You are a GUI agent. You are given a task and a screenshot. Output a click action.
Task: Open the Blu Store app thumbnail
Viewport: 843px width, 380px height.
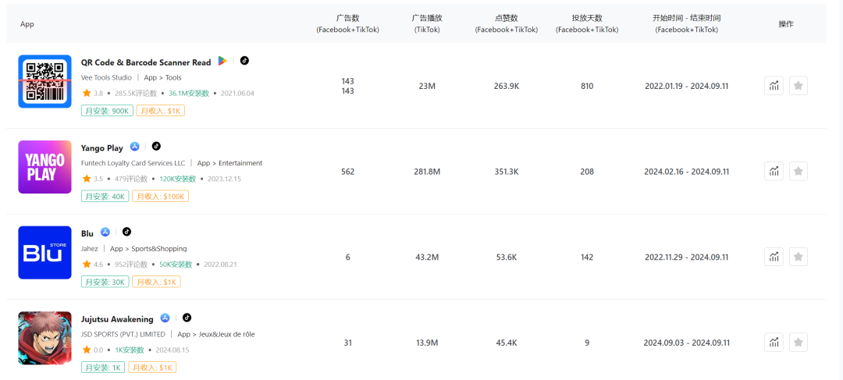tap(44, 253)
